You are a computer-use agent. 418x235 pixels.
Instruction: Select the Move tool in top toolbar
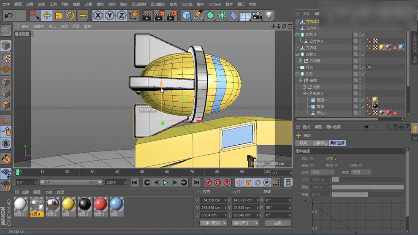pyautogui.click(x=47, y=16)
